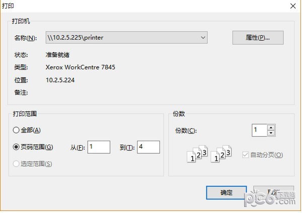Image resolution: width=302 pixels, height=213 pixels.
Task: Close the print dialog with X
Action: coord(291,6)
